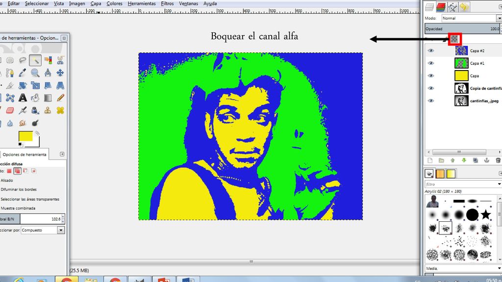Image resolution: width=502 pixels, height=282 pixels.
Task: Open the brush filtro dropdown arrow
Action: click(499, 184)
